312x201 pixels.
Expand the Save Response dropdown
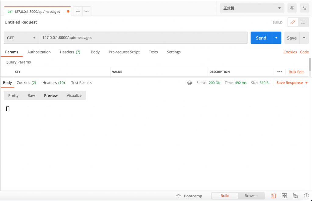point(292,83)
